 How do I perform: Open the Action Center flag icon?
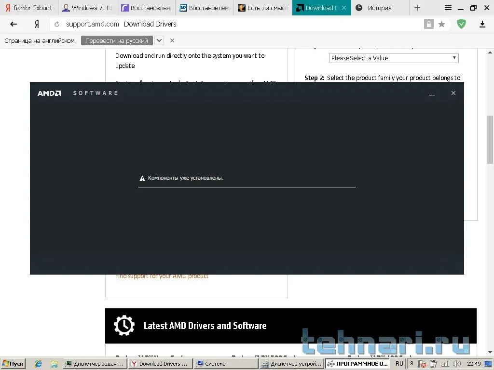click(422, 364)
